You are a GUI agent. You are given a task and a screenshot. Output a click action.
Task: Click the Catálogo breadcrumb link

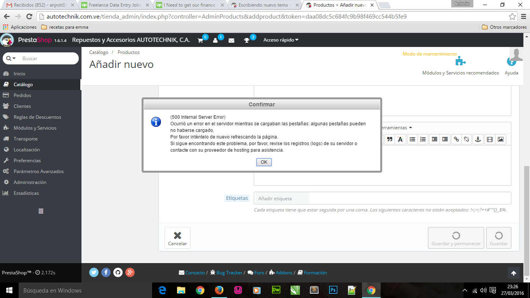99,52
